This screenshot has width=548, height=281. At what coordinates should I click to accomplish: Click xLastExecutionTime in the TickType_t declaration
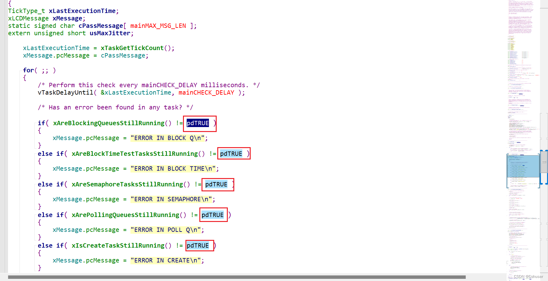82,11
